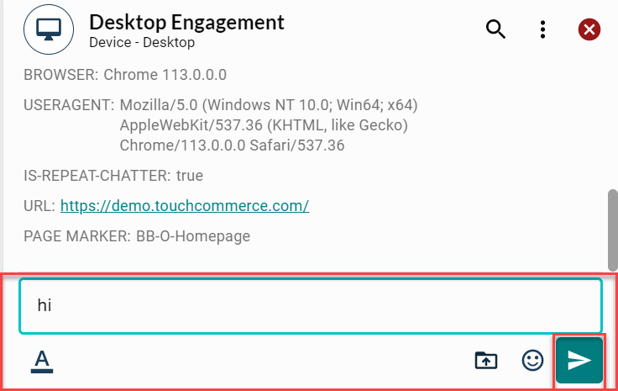Click the file upload folder icon
This screenshot has width=618, height=391.
[486, 361]
